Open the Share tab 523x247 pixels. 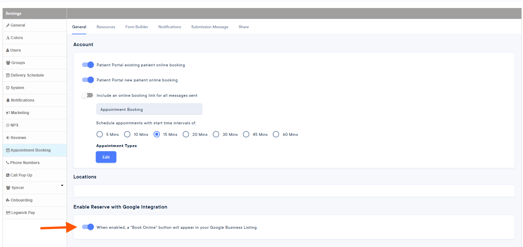pyautogui.click(x=244, y=27)
